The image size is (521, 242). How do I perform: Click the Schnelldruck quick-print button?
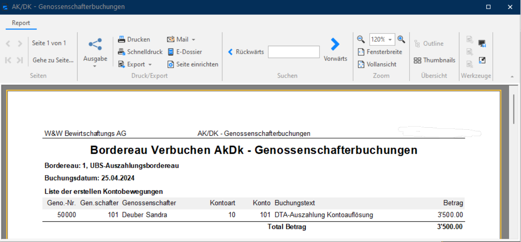pyautogui.click(x=140, y=52)
